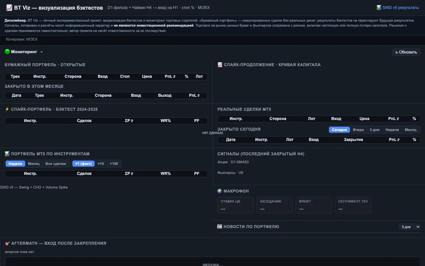This screenshot has width=425, height=266.
Task: Click the Ставка ЦБ macro card
Action: 235,205
